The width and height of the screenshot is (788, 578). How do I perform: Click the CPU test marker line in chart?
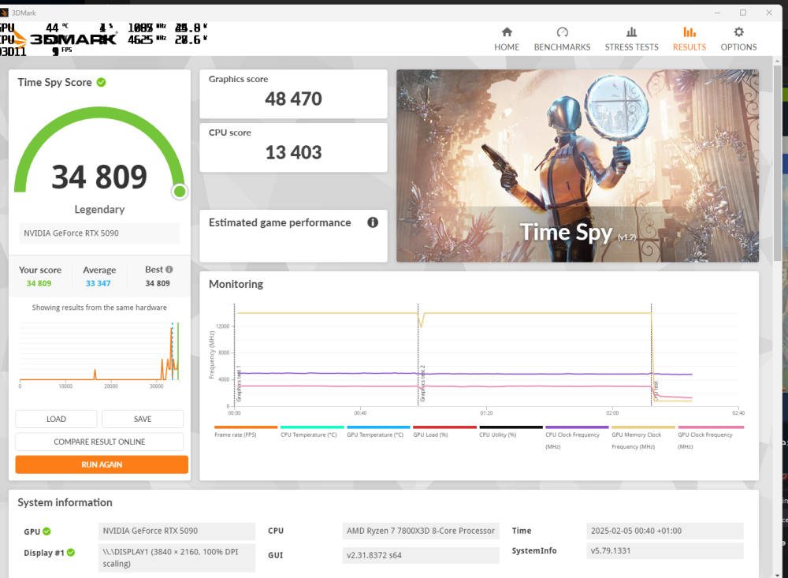tap(652, 355)
